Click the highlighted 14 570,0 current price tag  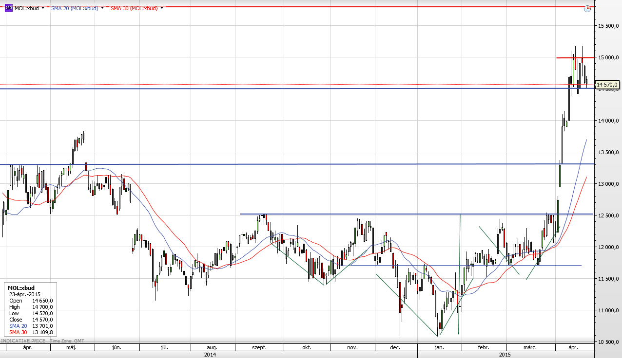607,85
